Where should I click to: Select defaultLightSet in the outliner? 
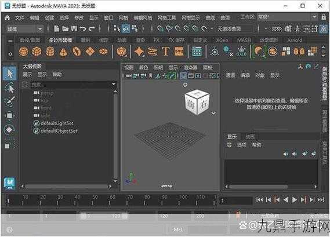(x=57, y=123)
